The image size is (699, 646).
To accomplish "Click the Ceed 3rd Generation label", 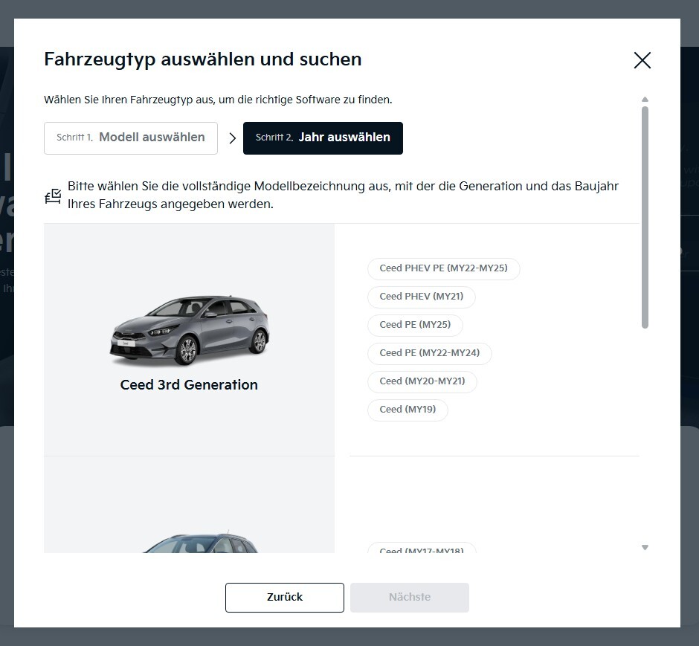I will (x=189, y=385).
